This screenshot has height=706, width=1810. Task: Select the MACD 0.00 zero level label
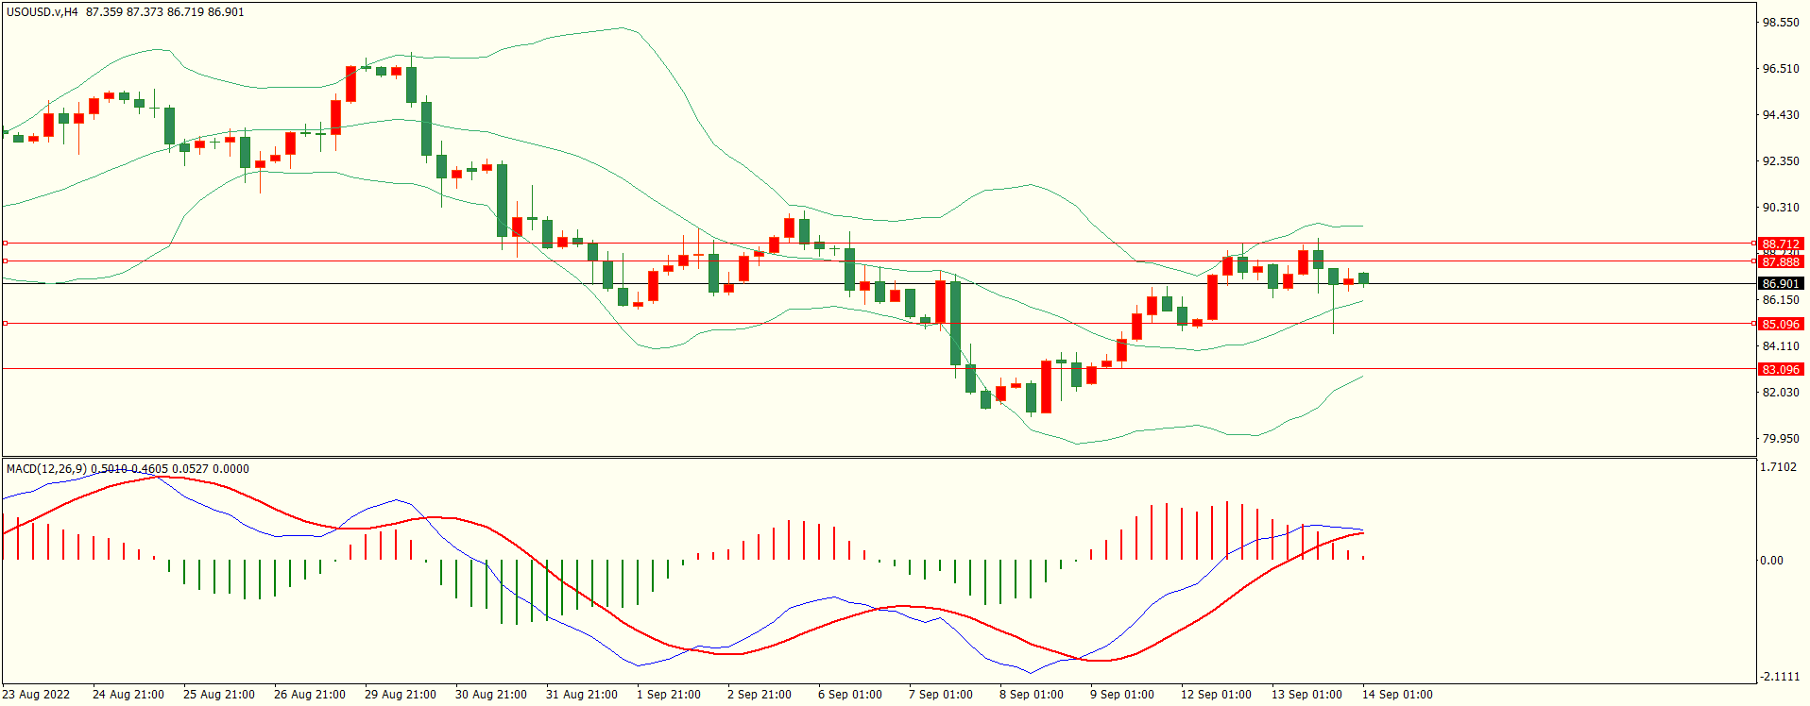click(x=1771, y=561)
